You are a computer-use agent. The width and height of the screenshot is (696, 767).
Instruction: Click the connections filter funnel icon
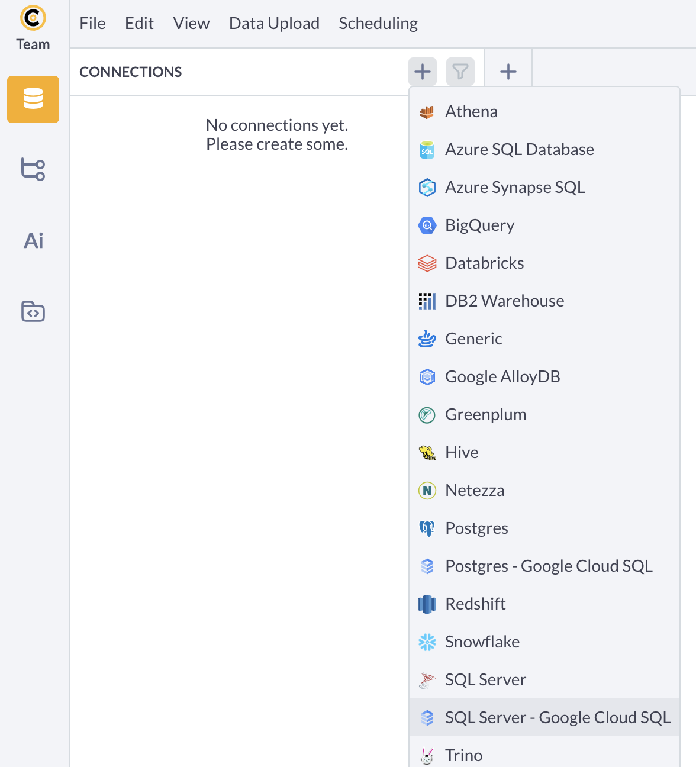(460, 72)
